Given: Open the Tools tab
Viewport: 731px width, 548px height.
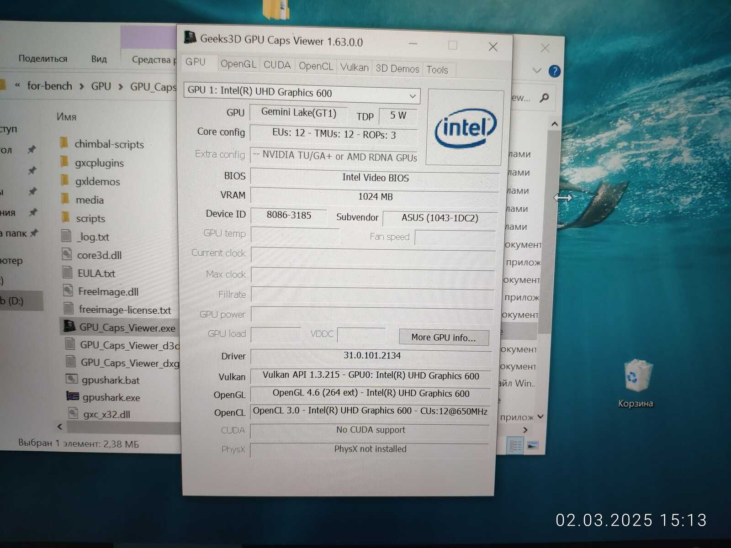Looking at the screenshot, I should pos(437,70).
